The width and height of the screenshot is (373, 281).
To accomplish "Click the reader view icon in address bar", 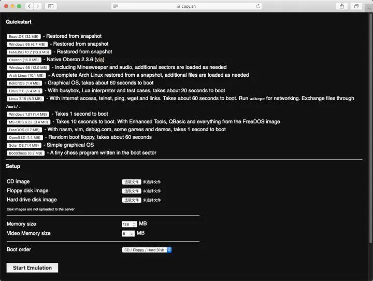I will point(116,6).
